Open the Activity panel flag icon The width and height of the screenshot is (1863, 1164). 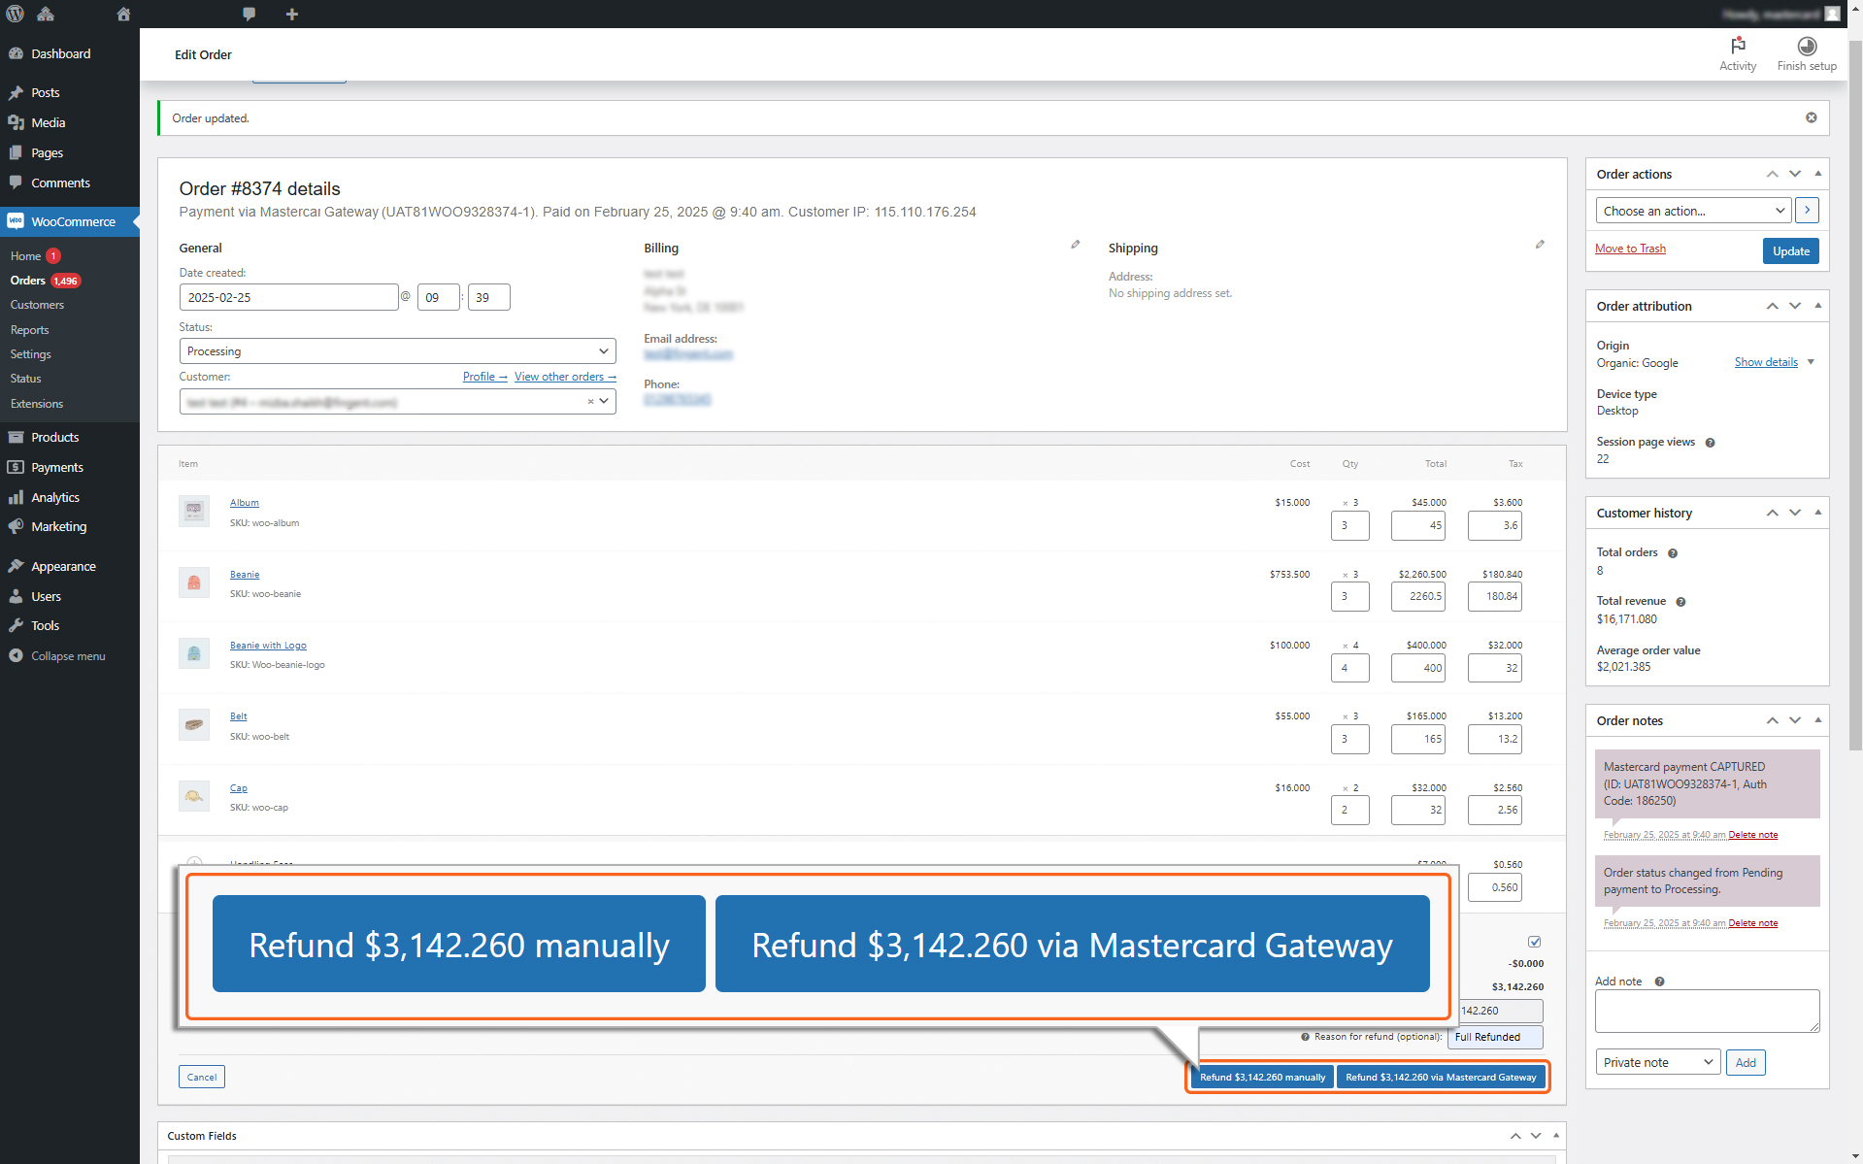(x=1737, y=47)
